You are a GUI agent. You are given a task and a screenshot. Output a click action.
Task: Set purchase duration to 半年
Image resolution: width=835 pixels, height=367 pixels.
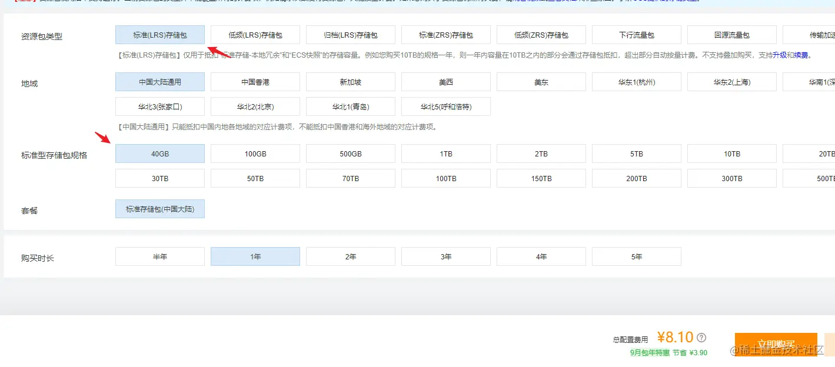point(160,256)
